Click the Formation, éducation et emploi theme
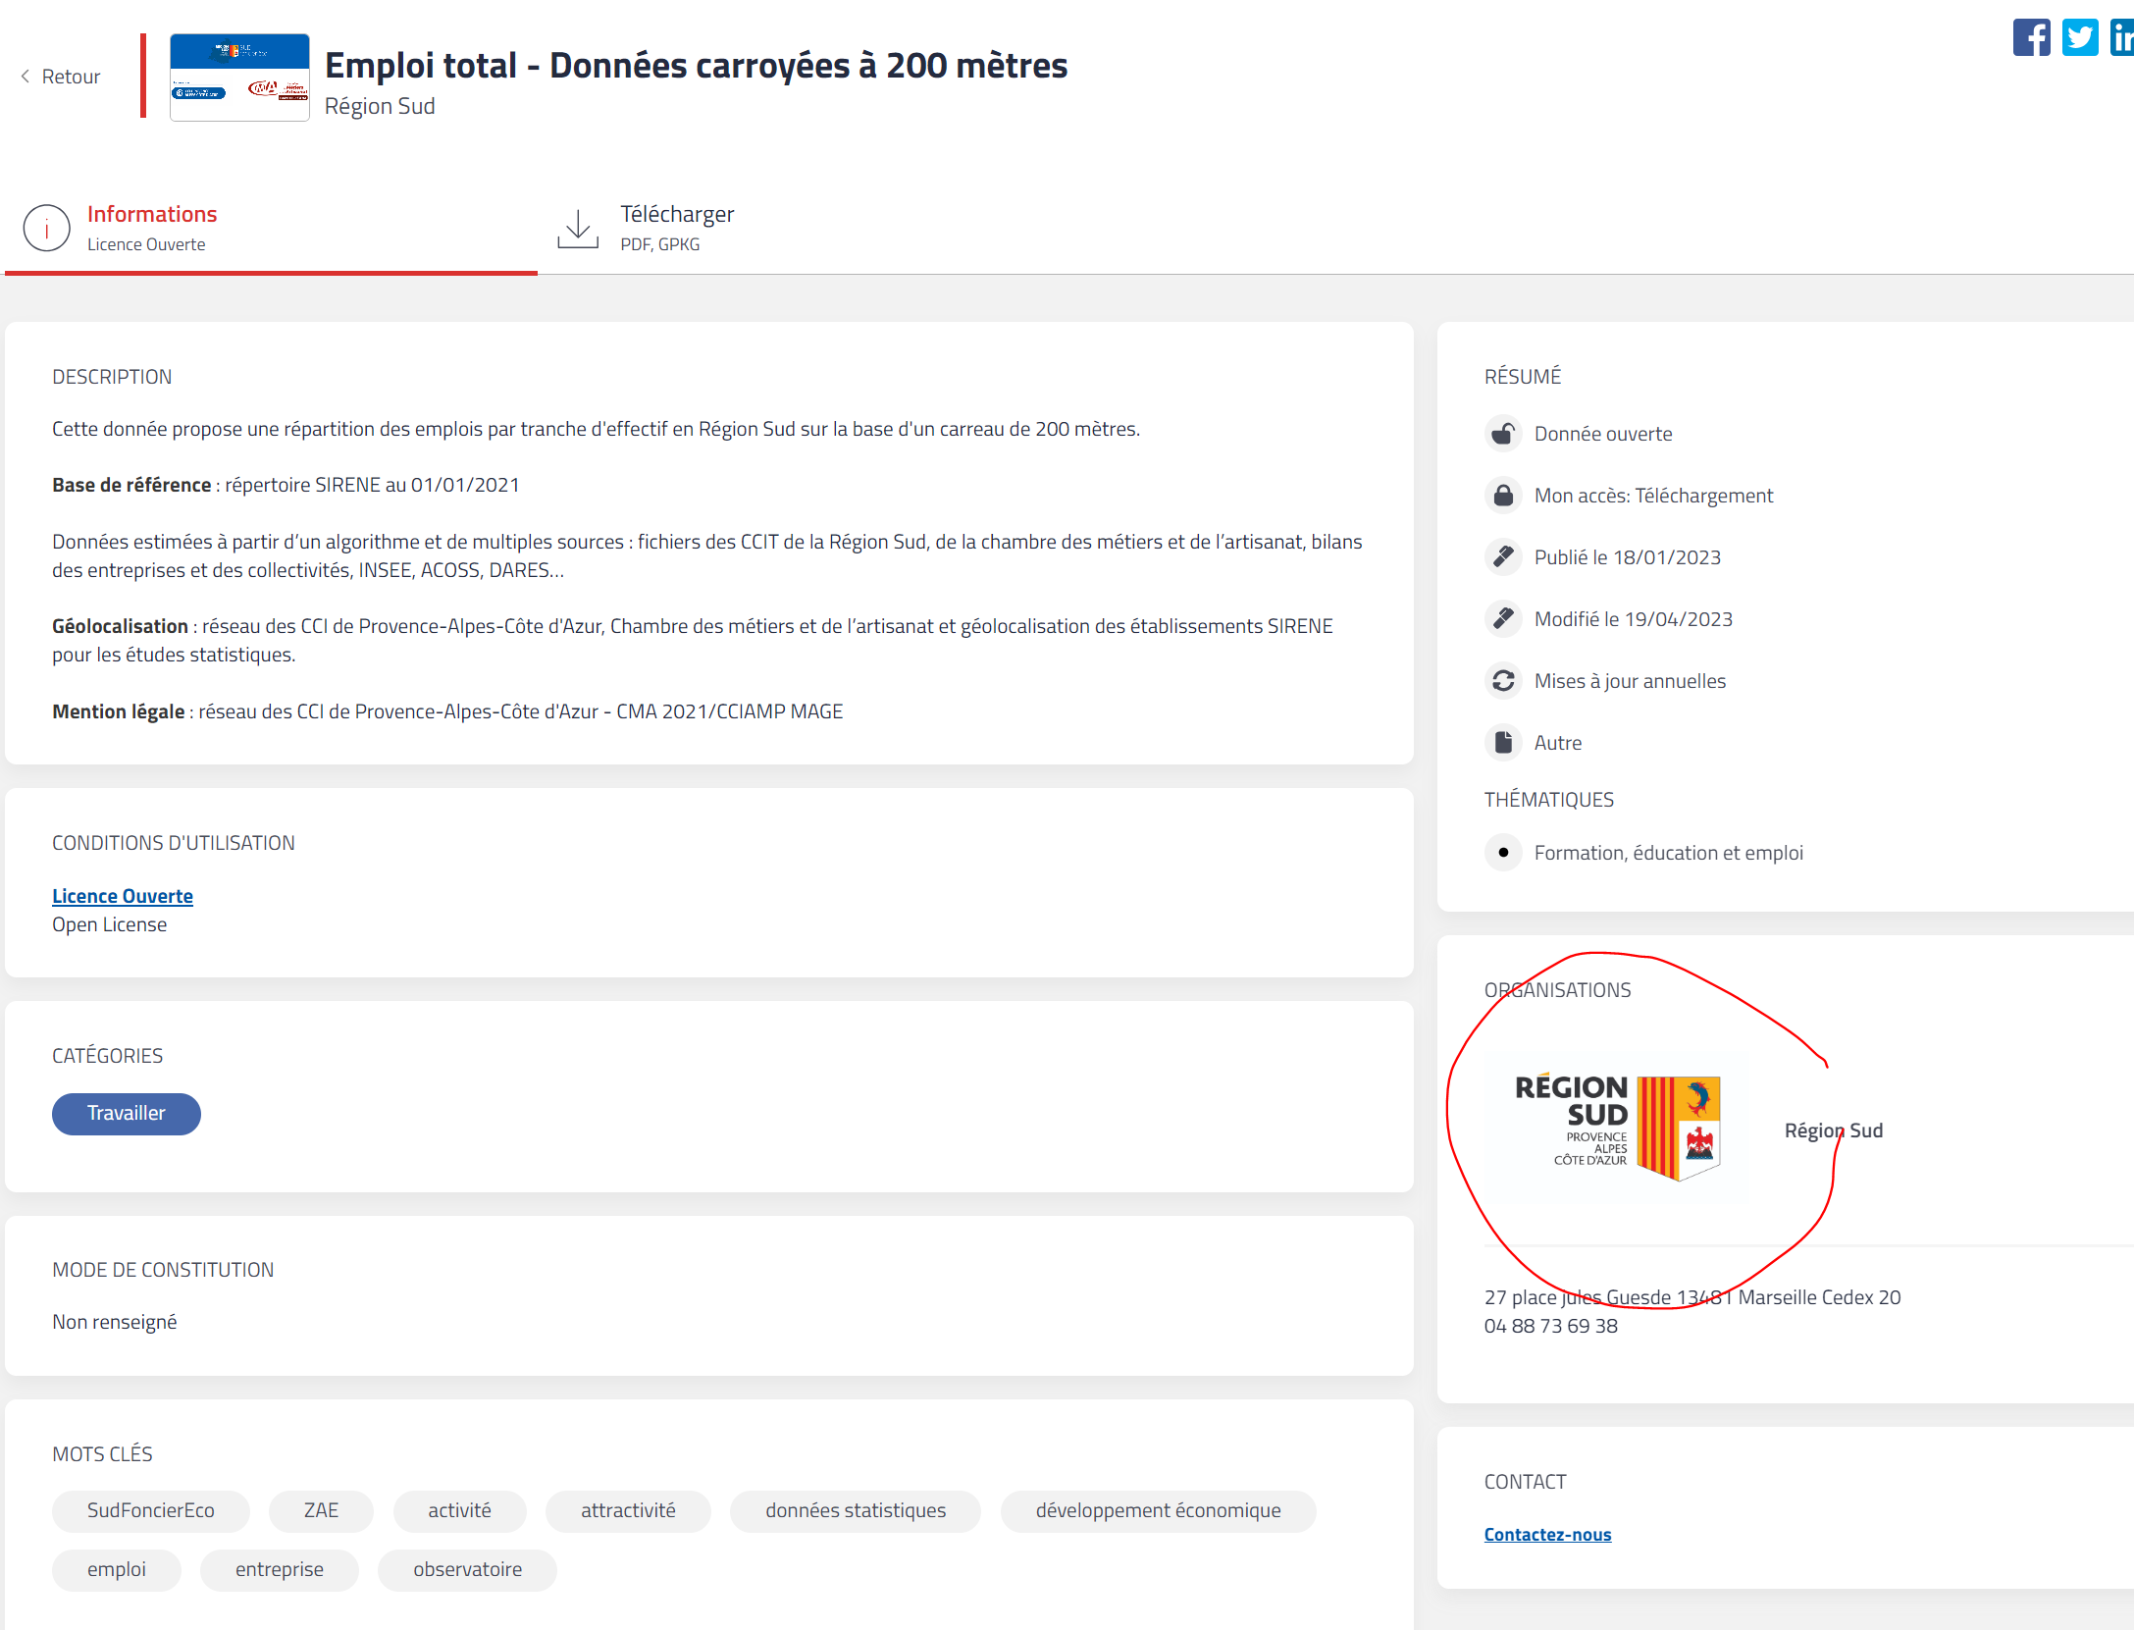 pos(1668,854)
